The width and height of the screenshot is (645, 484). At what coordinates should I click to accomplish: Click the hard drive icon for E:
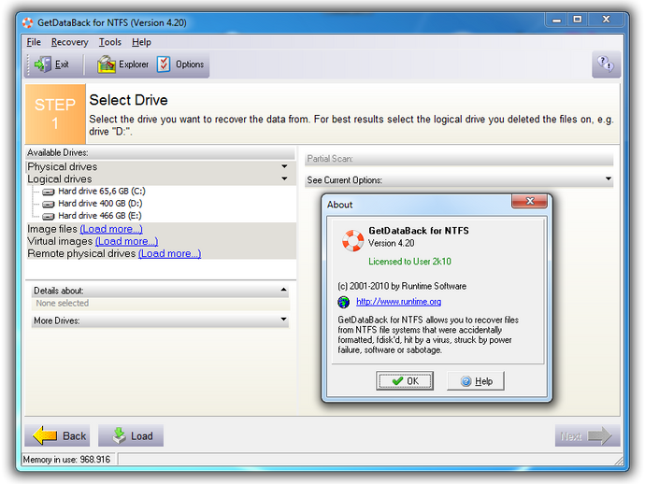49,216
